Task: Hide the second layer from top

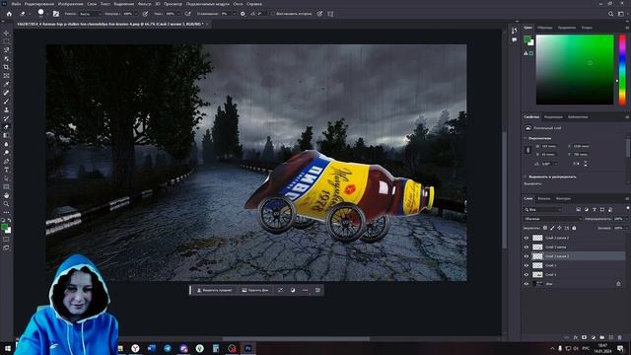Action: (526, 248)
